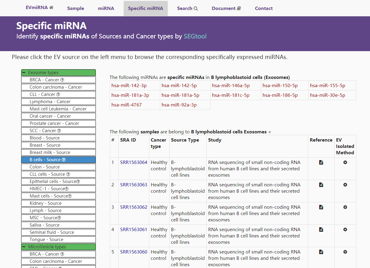Click help icon next to Epithelial cells - Source
Screen dimensions: 370x268
click(x=78, y=181)
